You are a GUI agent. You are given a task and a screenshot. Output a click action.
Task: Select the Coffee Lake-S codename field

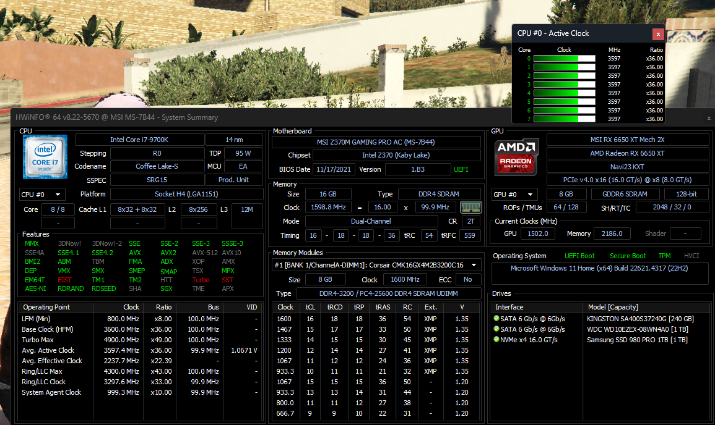point(157,166)
